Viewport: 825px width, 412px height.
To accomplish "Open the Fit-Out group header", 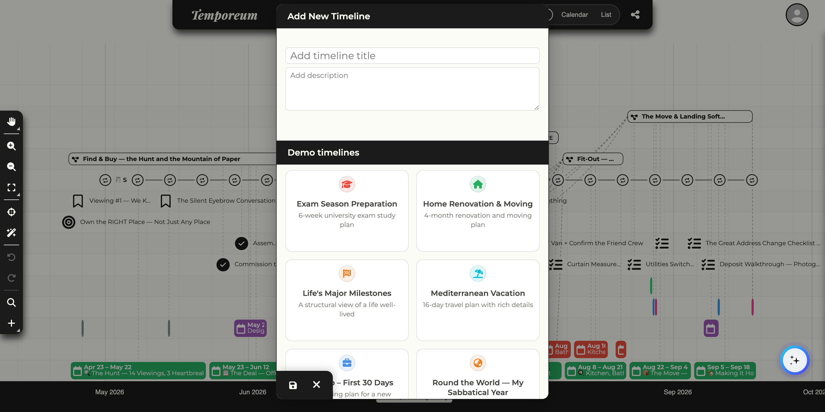I will coord(593,159).
